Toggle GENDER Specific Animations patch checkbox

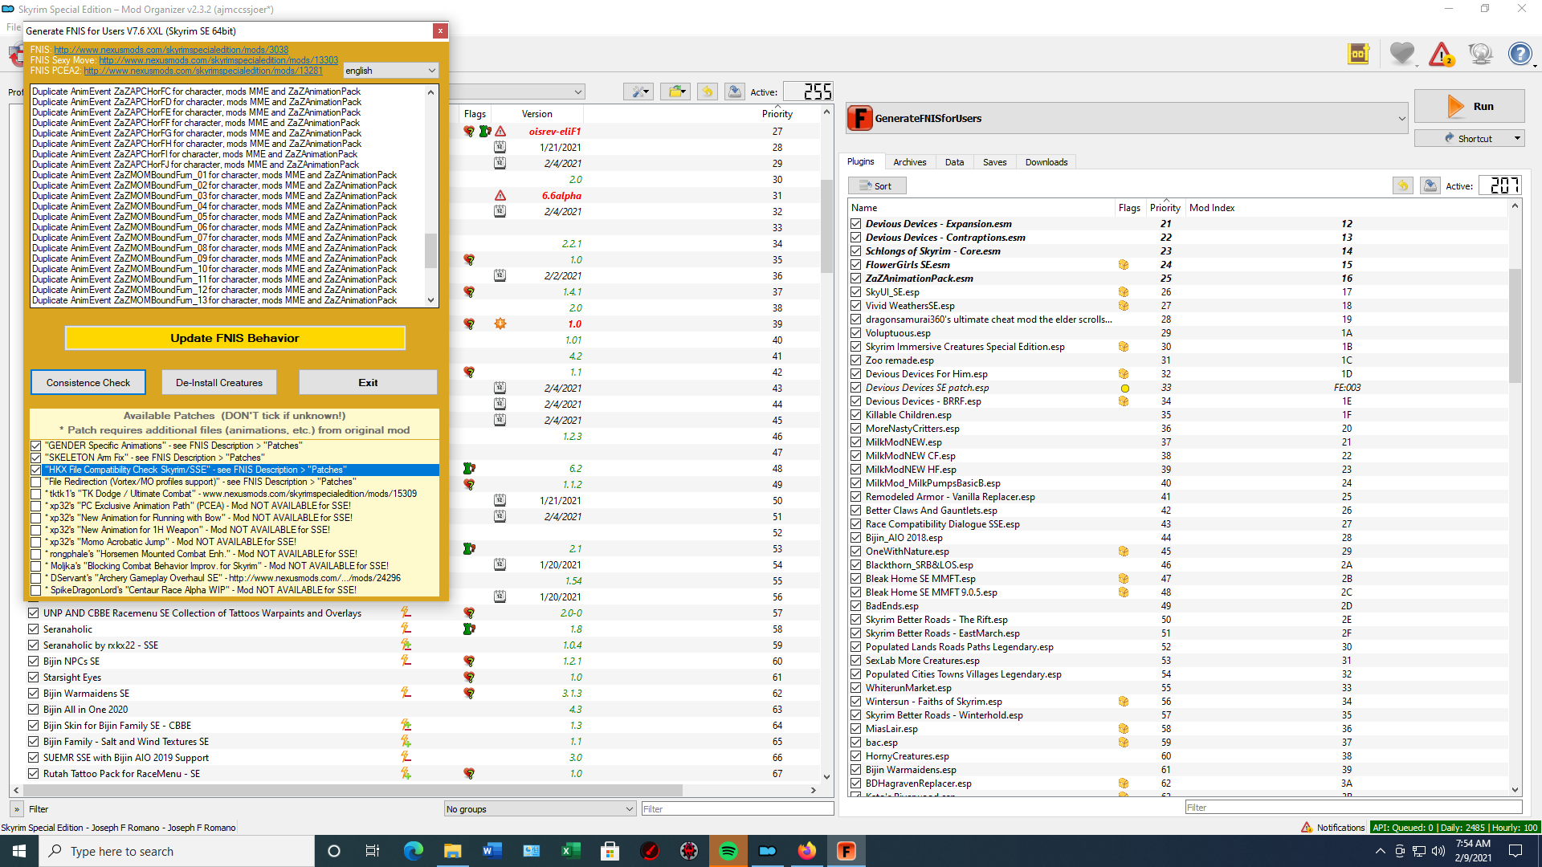[36, 446]
